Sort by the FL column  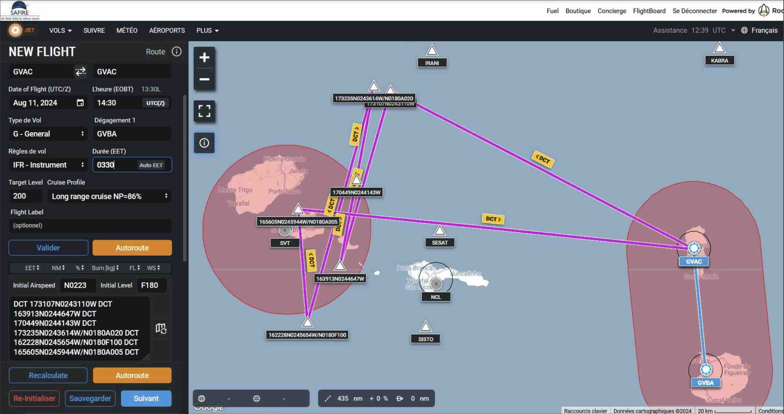pos(135,268)
